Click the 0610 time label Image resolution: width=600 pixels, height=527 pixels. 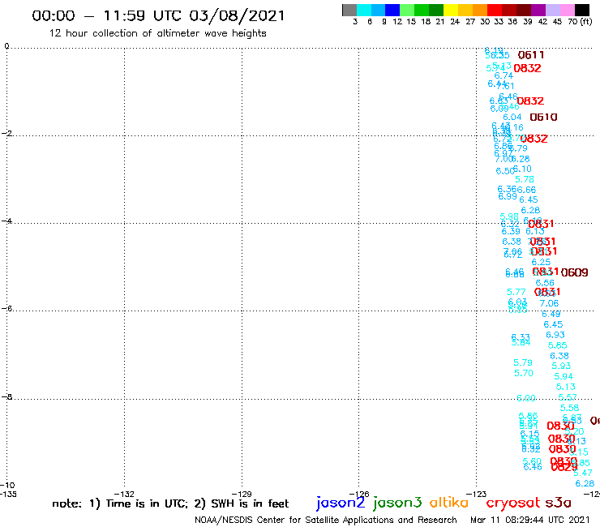click(543, 117)
